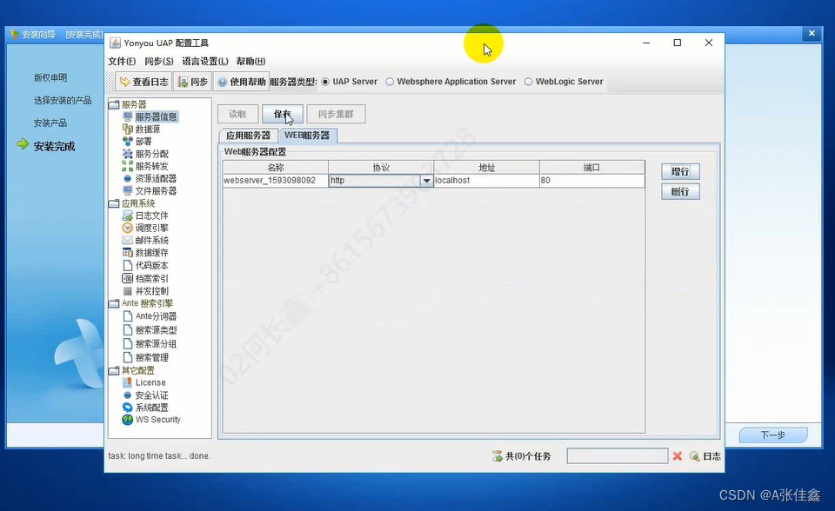Open the 帮助(H) menu
This screenshot has width=835, height=511.
[250, 61]
